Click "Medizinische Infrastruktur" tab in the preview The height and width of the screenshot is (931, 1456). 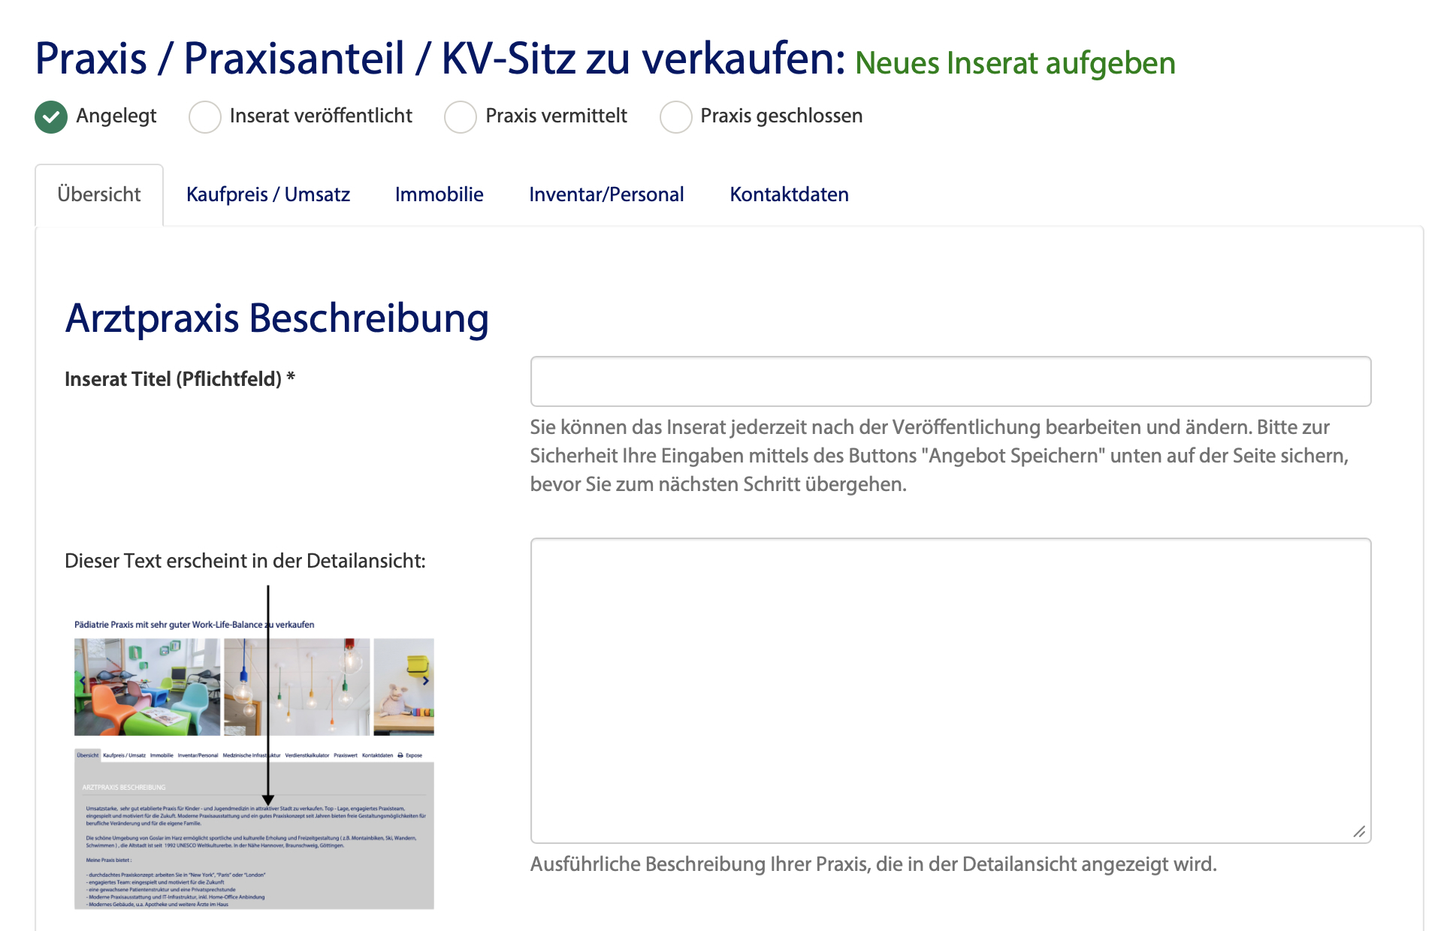252,755
